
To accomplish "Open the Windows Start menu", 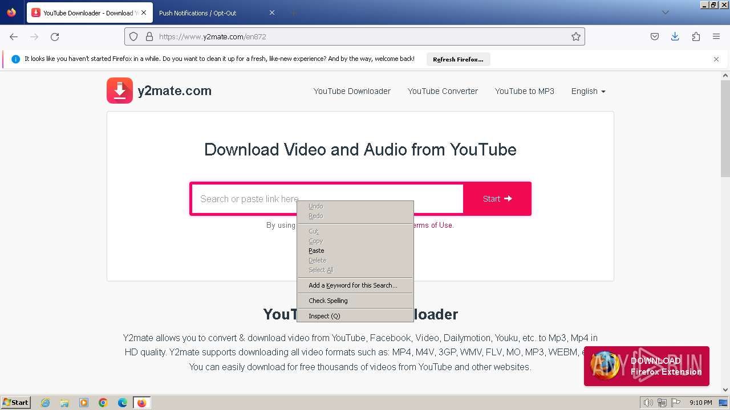I will pyautogui.click(x=16, y=402).
